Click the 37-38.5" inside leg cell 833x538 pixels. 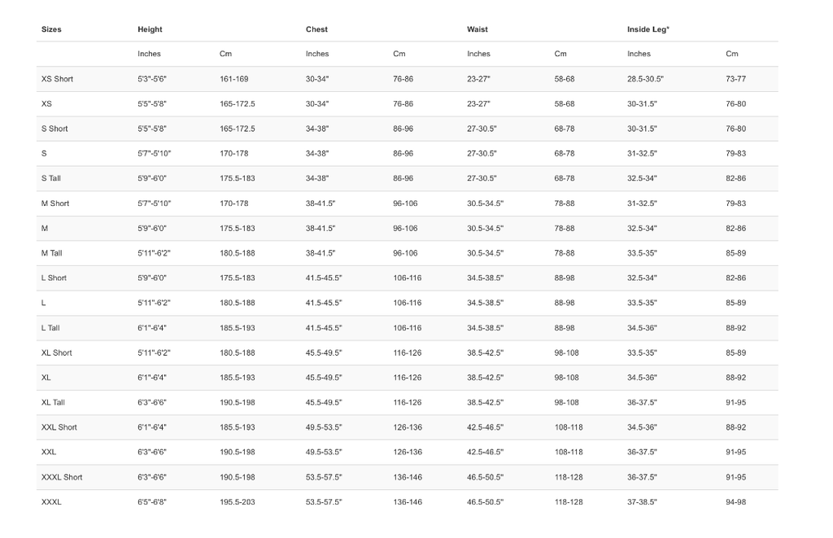642,502
